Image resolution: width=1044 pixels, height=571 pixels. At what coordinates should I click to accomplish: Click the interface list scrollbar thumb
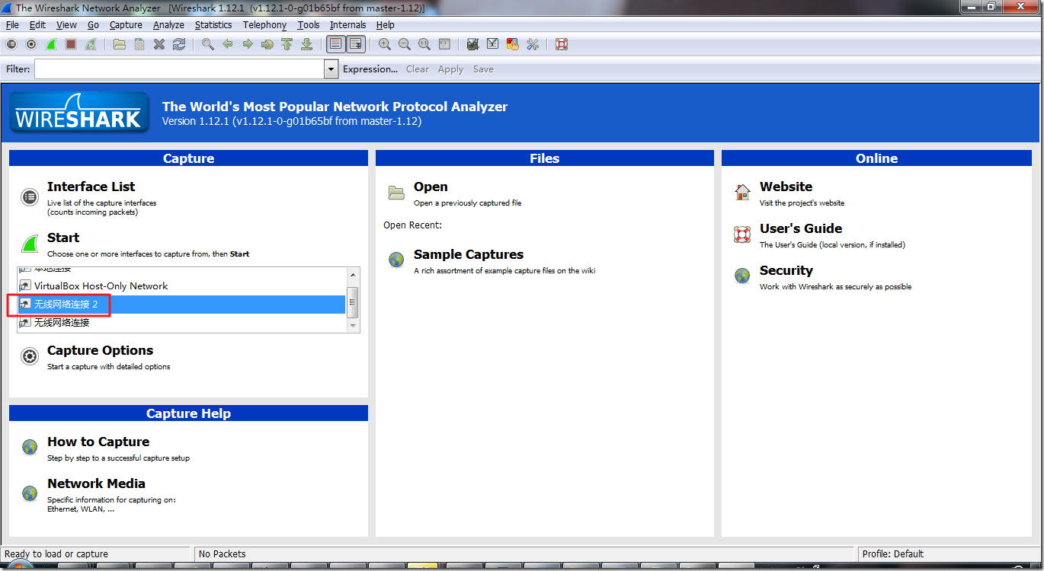(353, 303)
